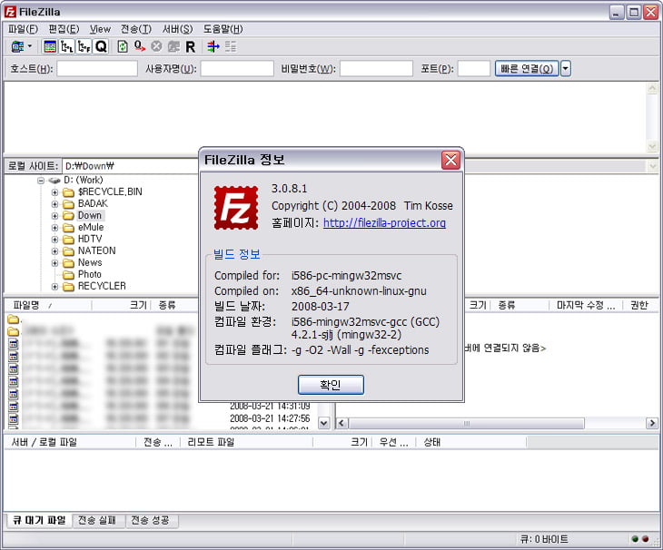Click the 호스트 input field

coord(97,68)
